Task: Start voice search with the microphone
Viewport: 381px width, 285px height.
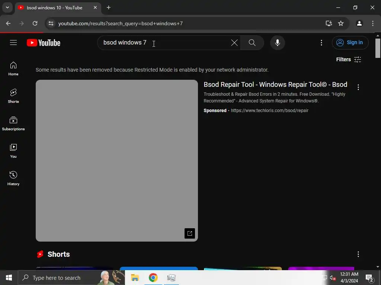Action: click(x=278, y=43)
